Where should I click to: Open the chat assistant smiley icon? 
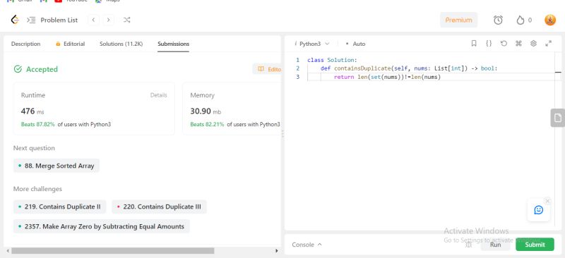click(538, 210)
